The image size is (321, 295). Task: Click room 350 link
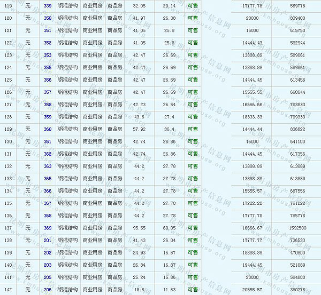click(48, 18)
